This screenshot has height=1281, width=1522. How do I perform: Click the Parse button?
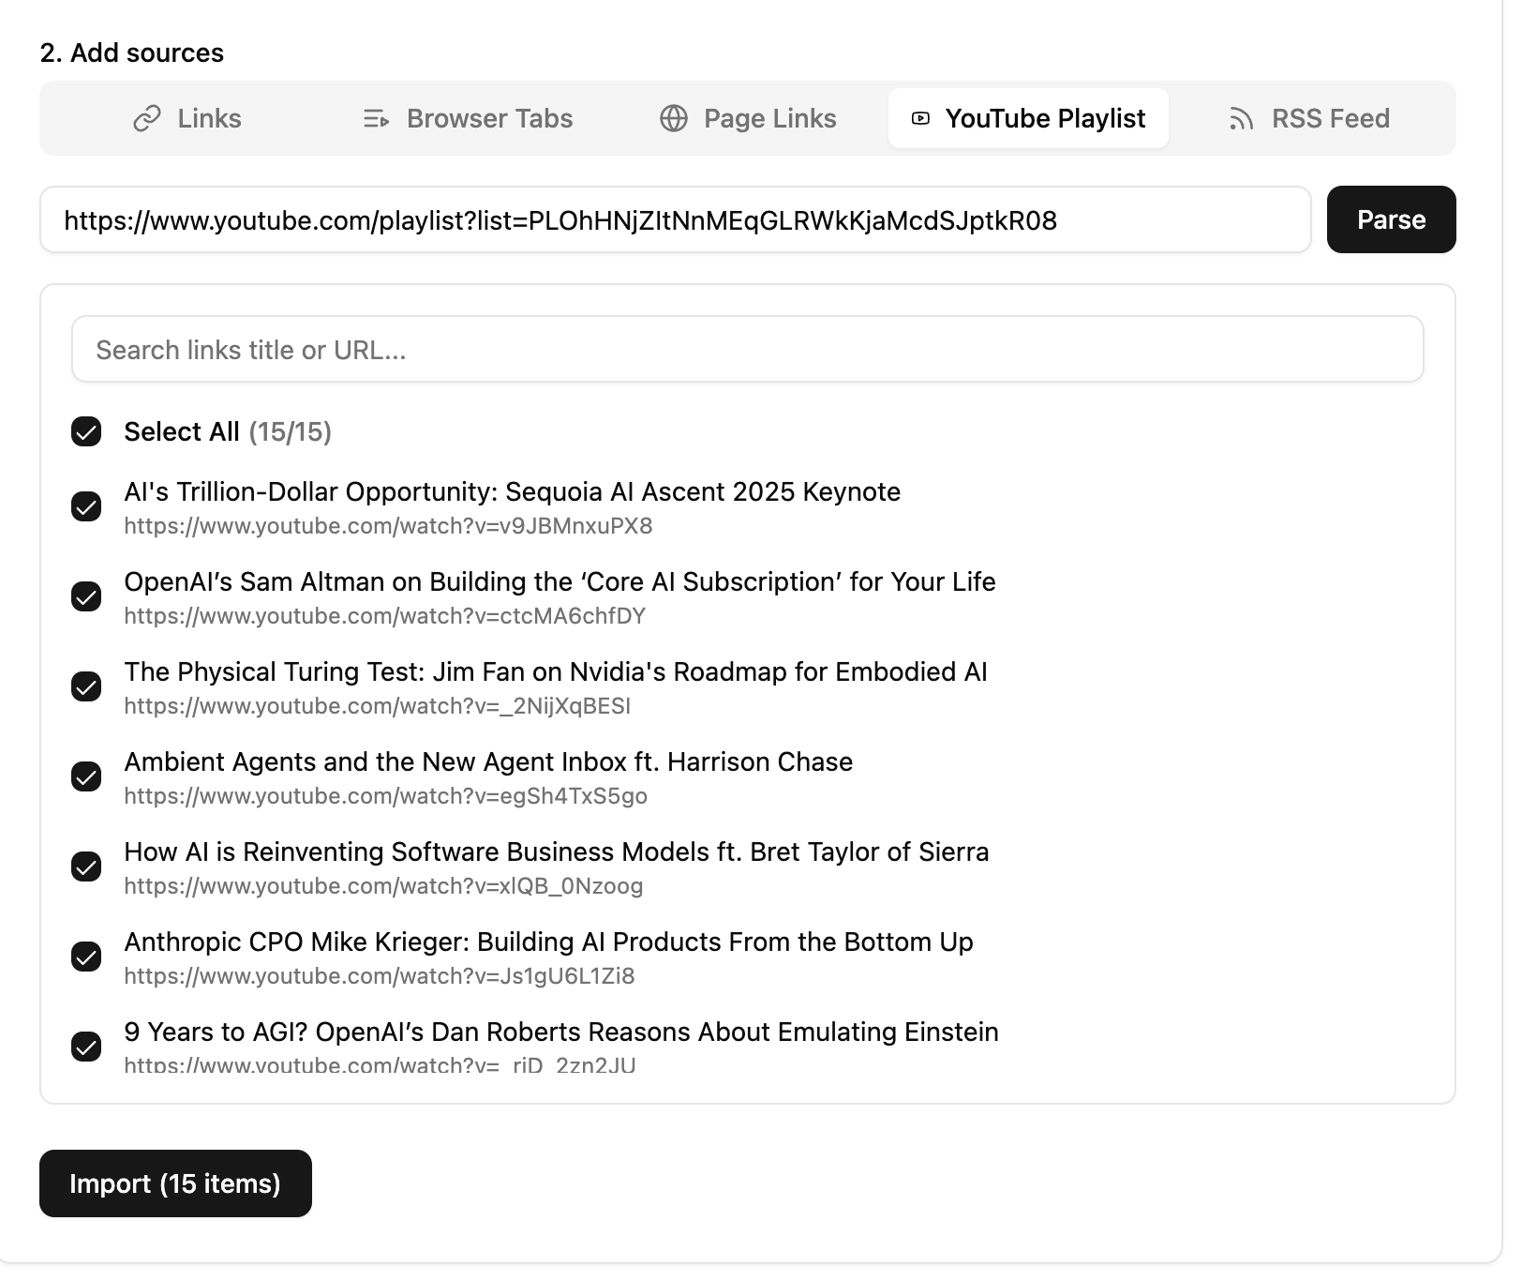(1391, 219)
